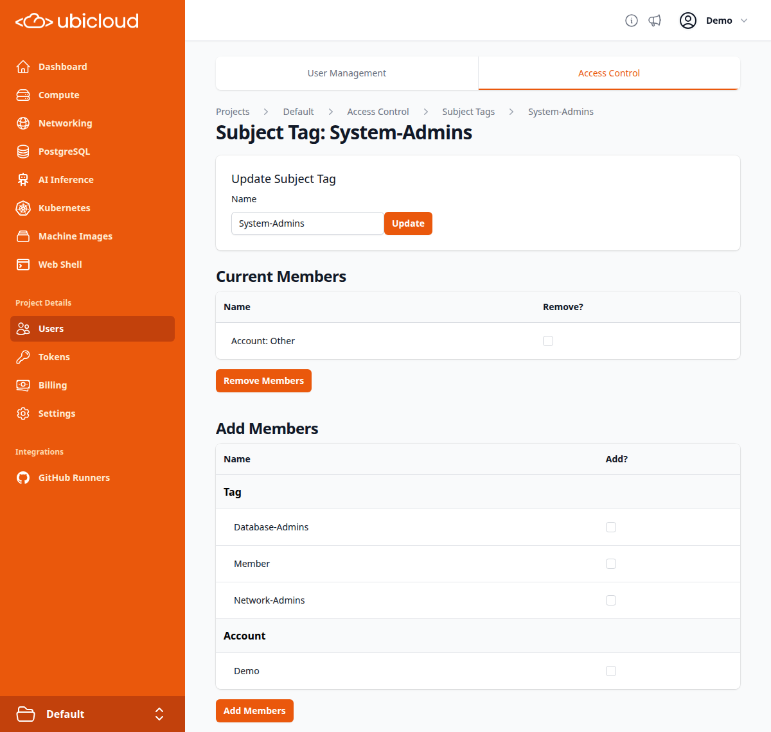Check Remove box for Account: Other
Screen dimensions: 771x732
coord(548,341)
